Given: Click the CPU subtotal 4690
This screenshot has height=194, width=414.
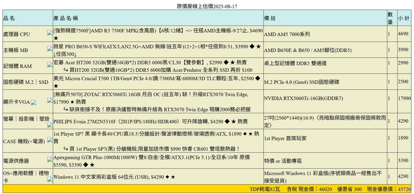Looking at the screenshot, I should pyautogui.click(x=403, y=34).
